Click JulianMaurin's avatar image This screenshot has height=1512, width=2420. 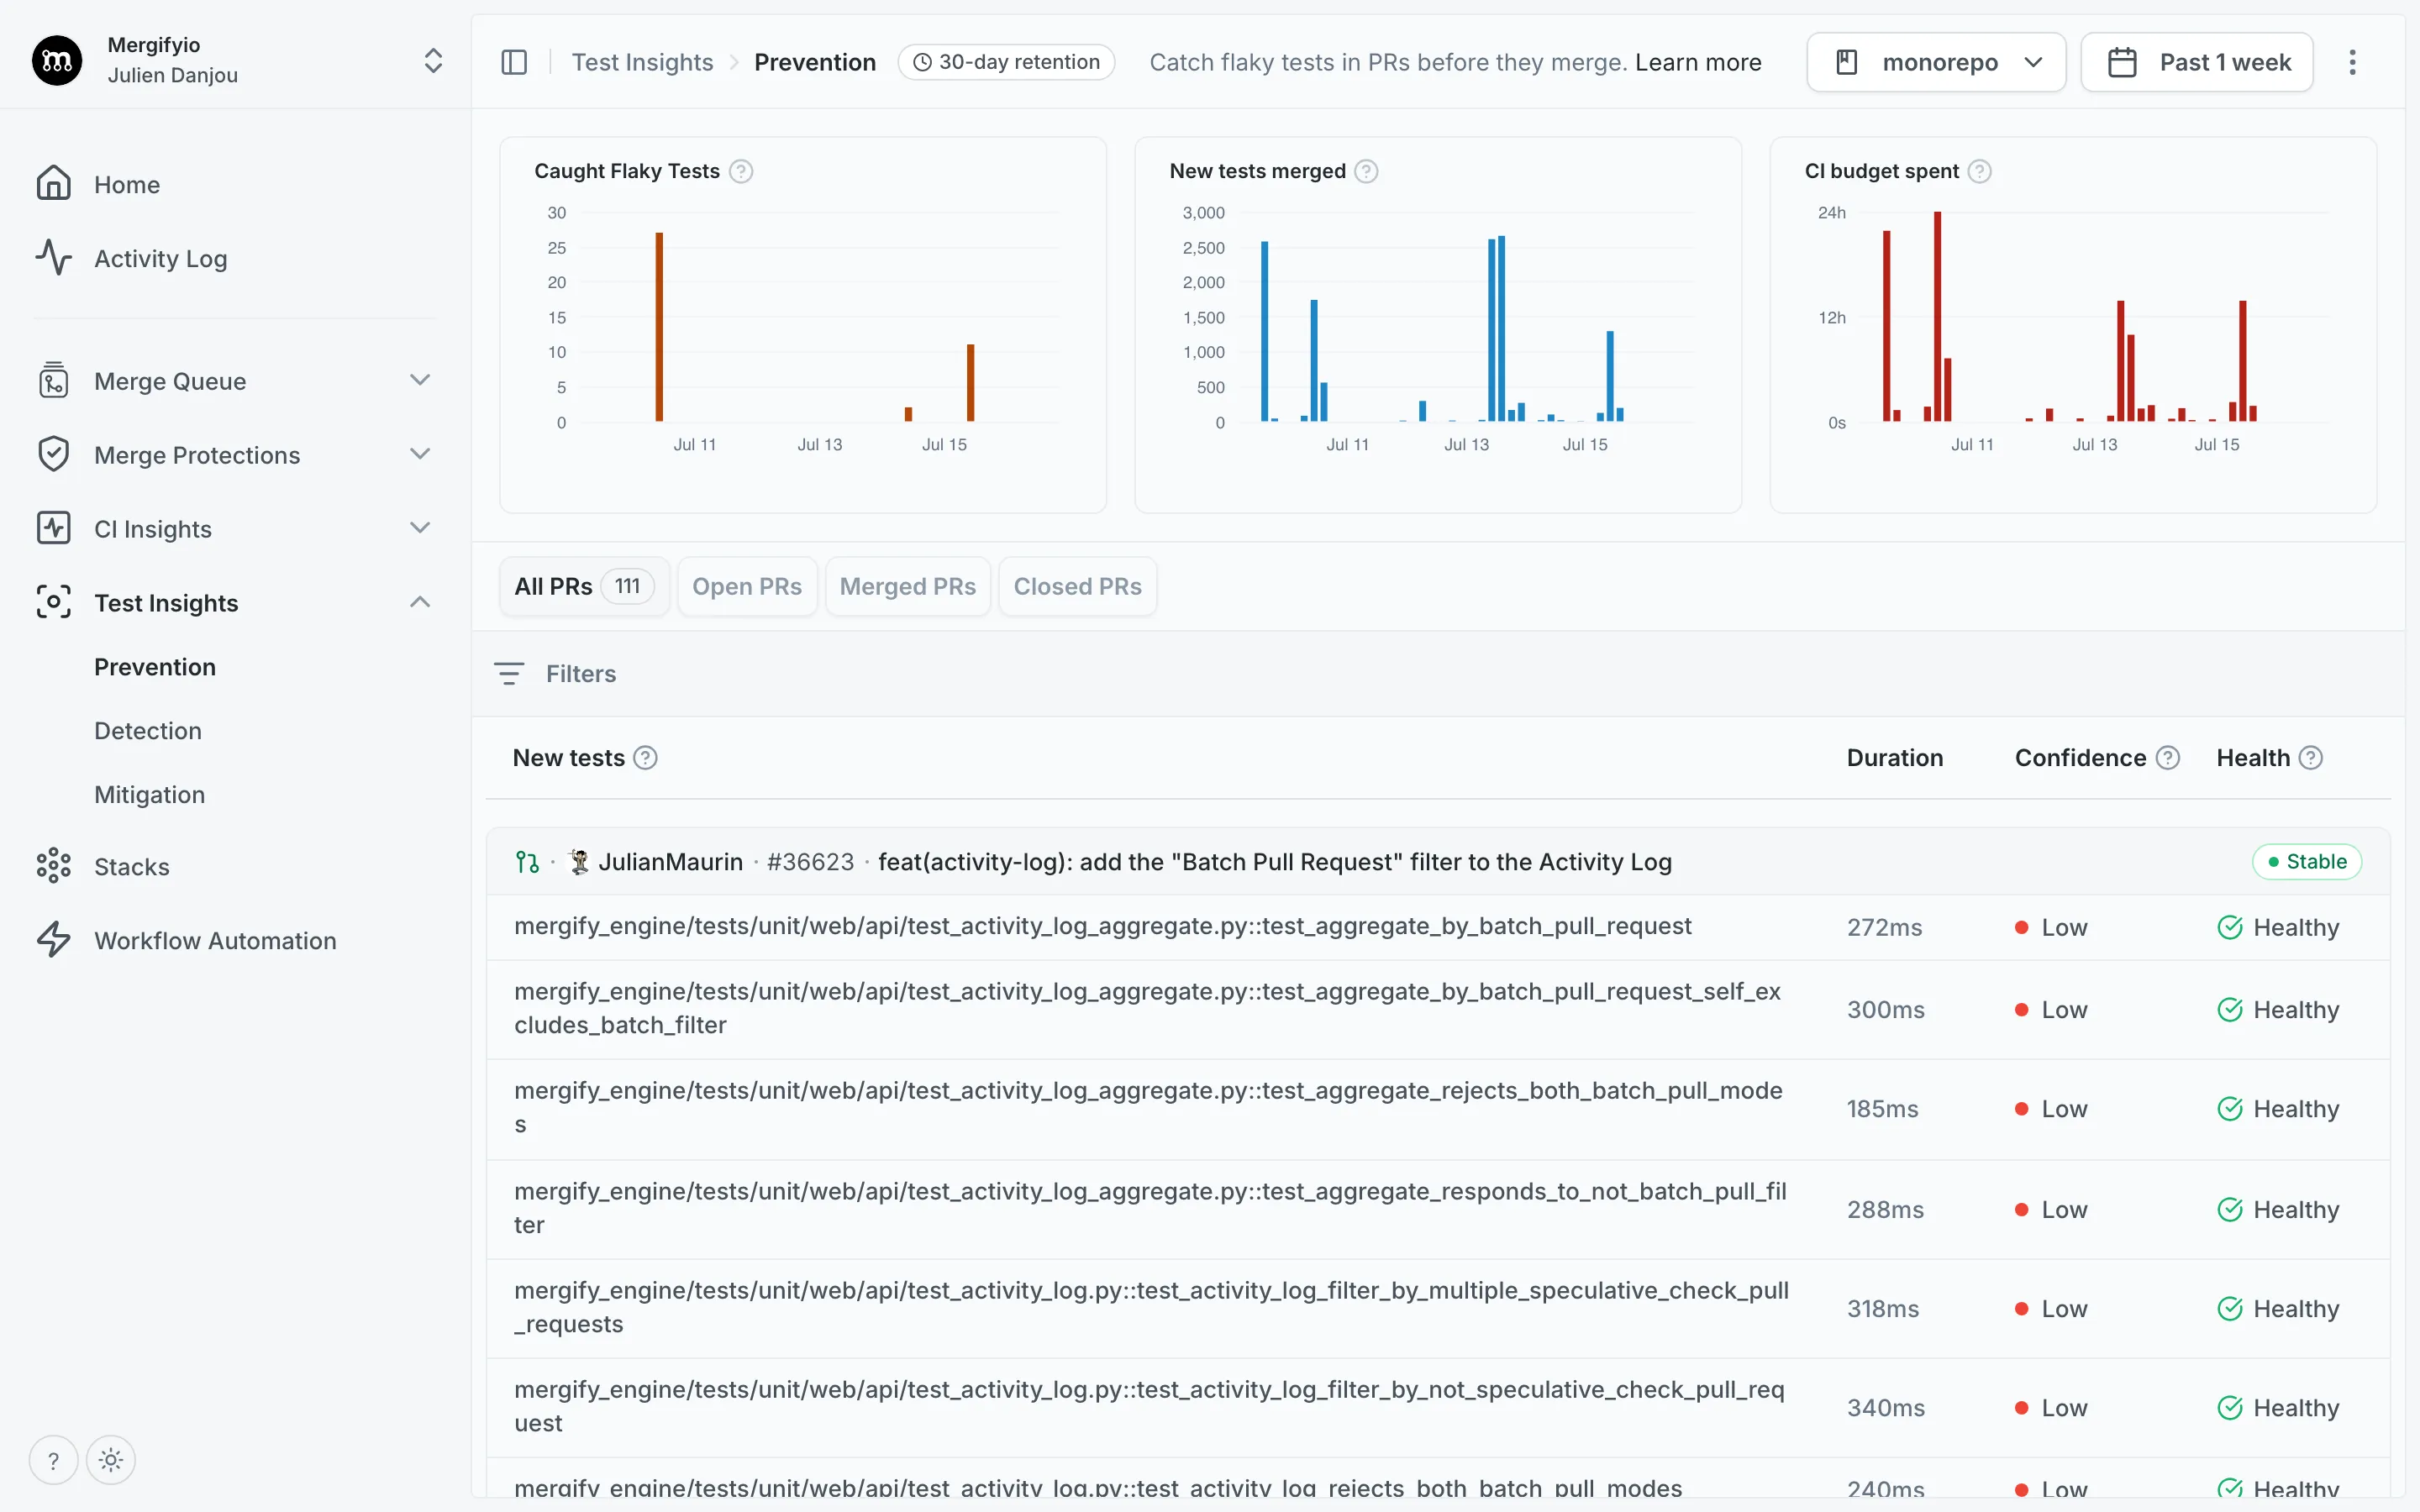(x=579, y=862)
